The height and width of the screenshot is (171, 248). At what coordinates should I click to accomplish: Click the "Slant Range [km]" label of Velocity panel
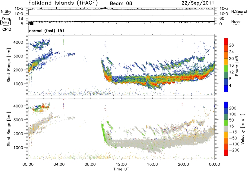click(x=9, y=129)
